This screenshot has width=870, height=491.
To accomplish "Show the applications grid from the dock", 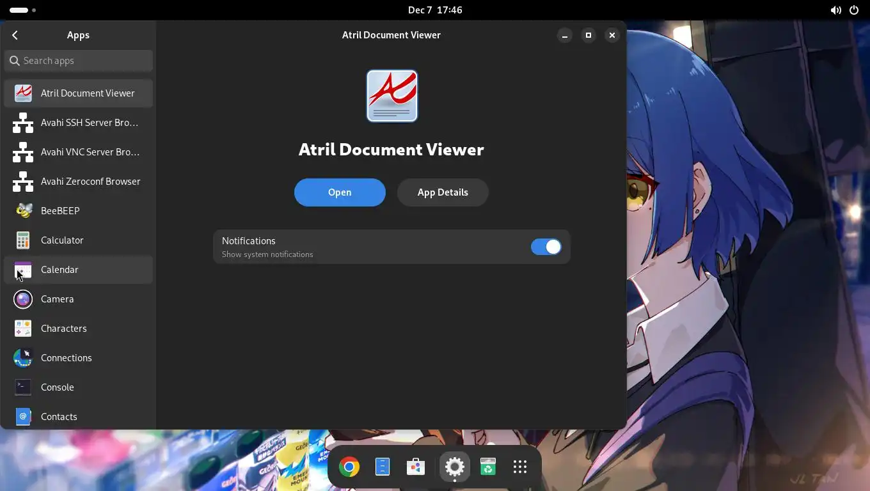I will pos(520,467).
